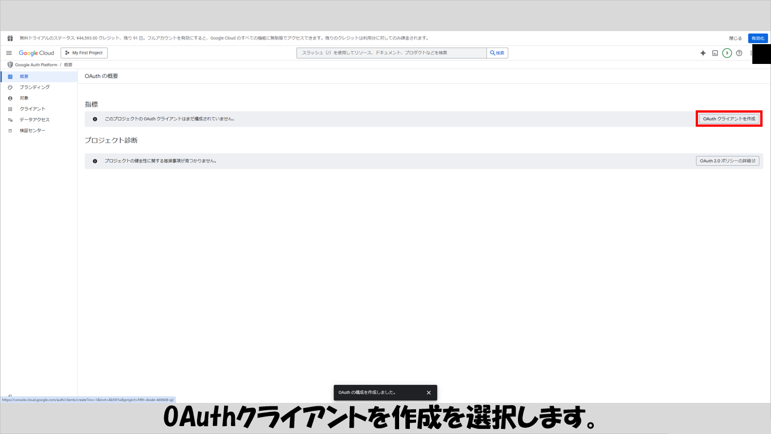Viewport: 771px width, 434px height.
Task: Click the free trial gift icon
Action: [x=10, y=38]
